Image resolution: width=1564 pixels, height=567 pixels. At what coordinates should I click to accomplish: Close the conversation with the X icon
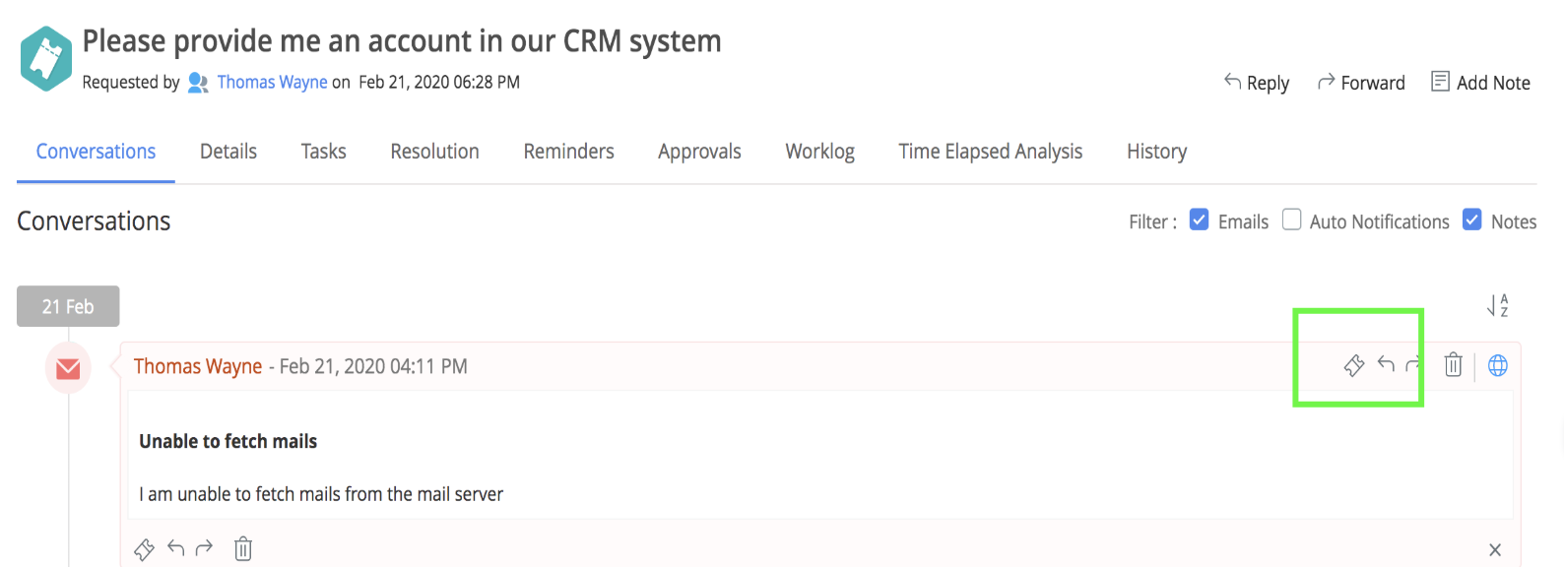[x=1494, y=550]
